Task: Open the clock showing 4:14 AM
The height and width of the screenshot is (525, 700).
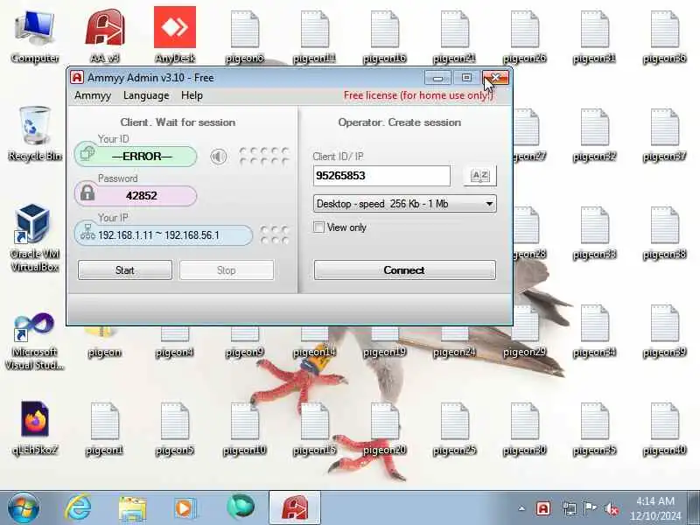Action: pos(655,508)
